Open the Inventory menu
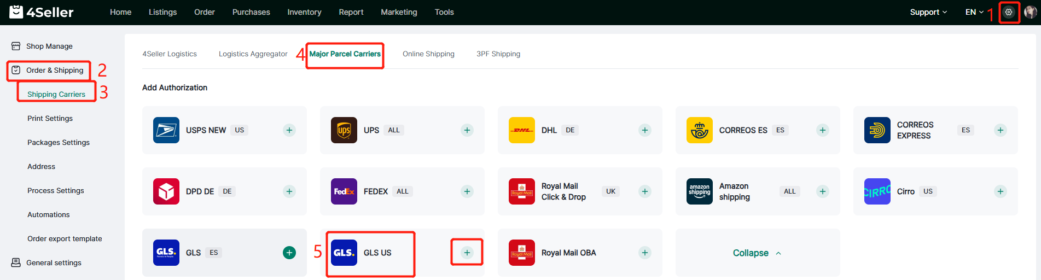 click(x=304, y=12)
